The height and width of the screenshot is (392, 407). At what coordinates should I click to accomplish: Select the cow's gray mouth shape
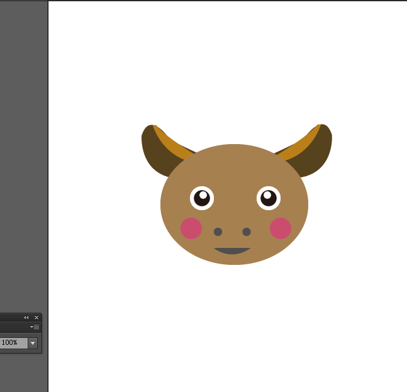pos(232,251)
